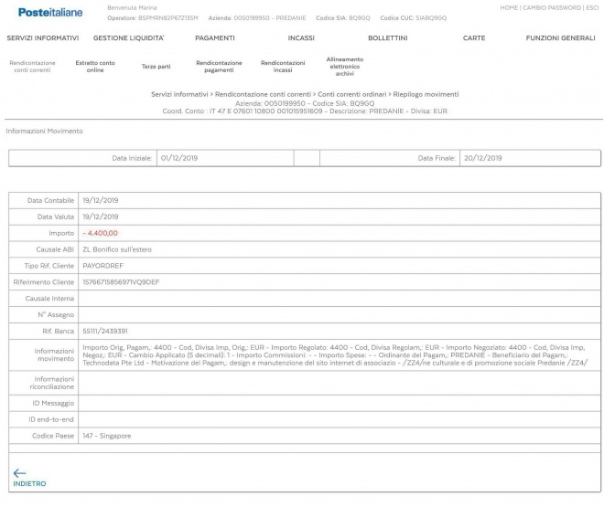Click the CAMBIO PASSWORD link
This screenshot has height=507, width=604.
552,7
